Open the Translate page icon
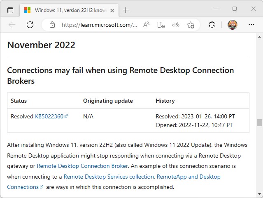 click(176, 25)
